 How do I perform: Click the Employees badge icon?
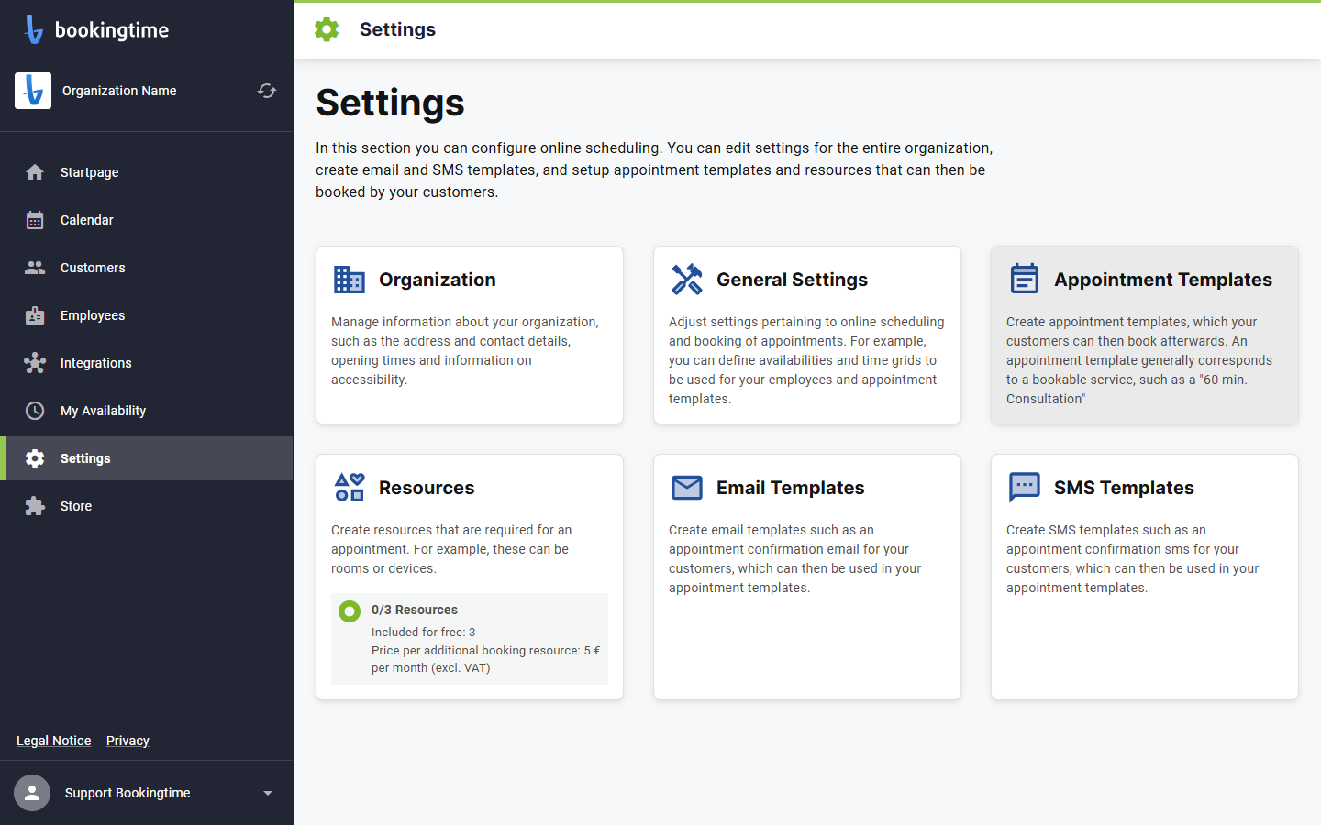35,315
